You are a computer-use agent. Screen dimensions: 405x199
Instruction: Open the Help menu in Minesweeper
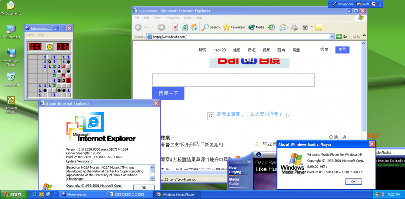pos(41,35)
